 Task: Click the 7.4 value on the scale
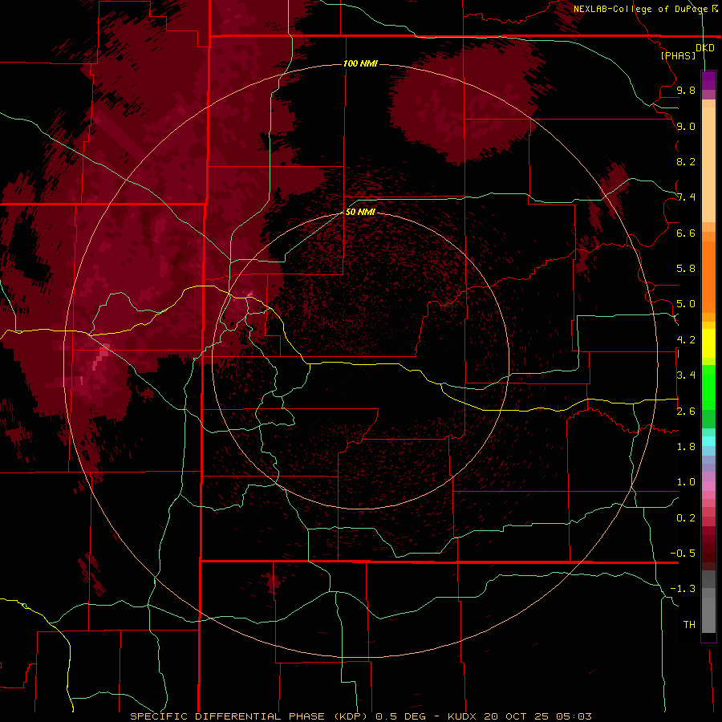(686, 197)
